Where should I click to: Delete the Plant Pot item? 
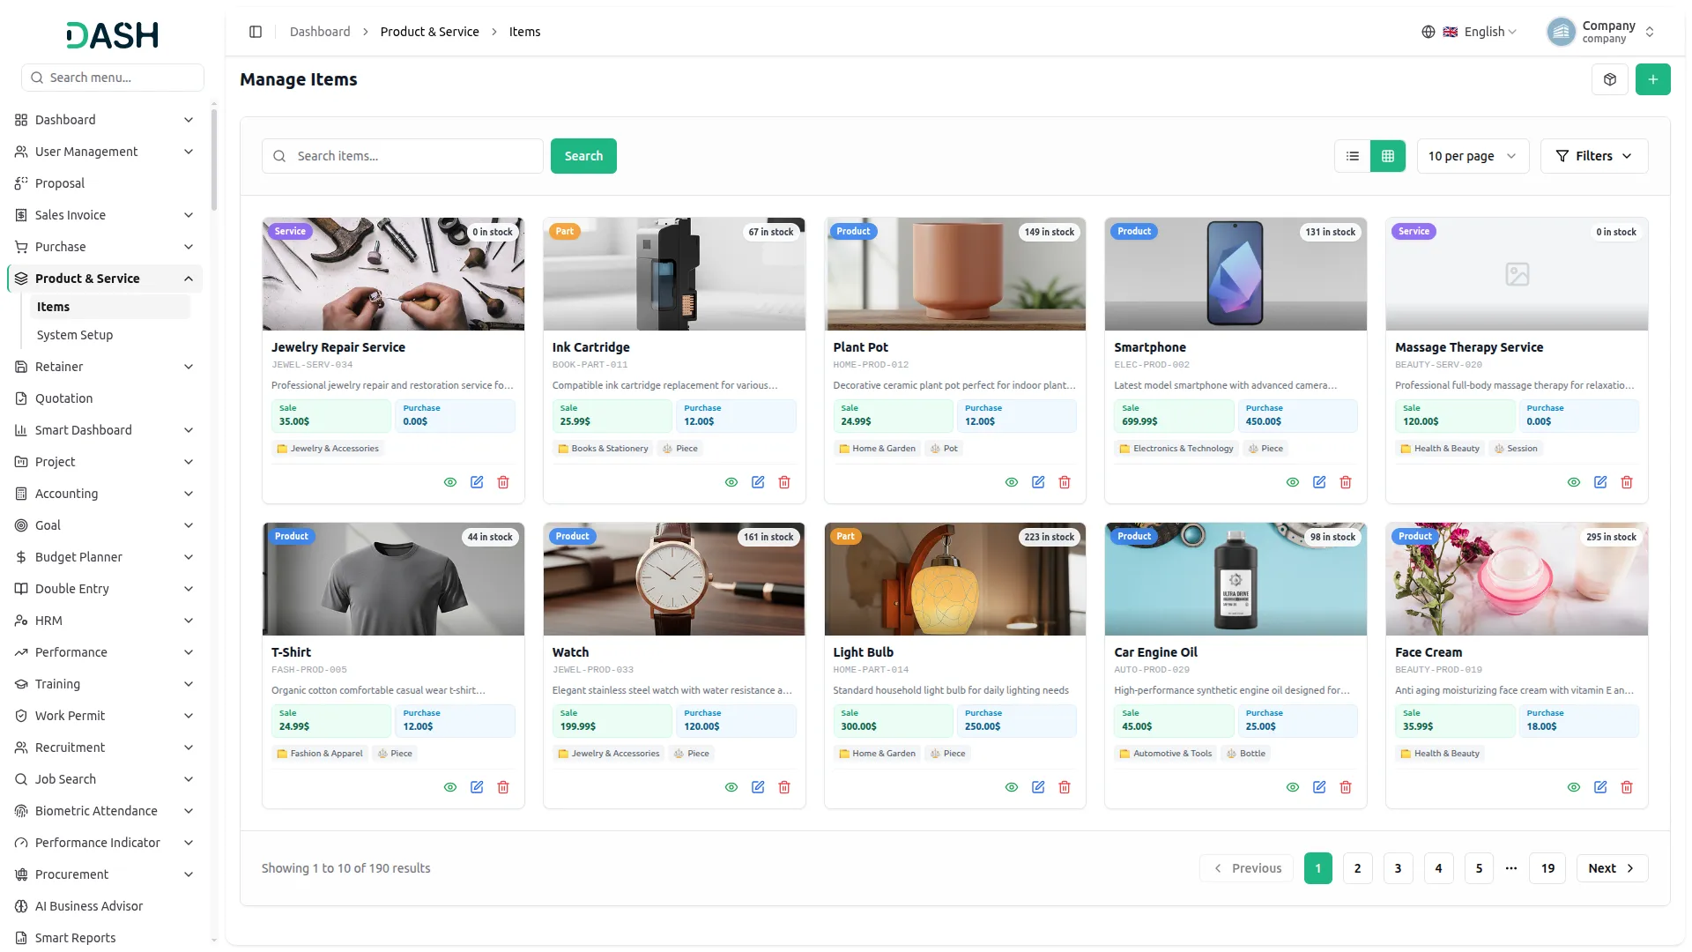point(1065,482)
